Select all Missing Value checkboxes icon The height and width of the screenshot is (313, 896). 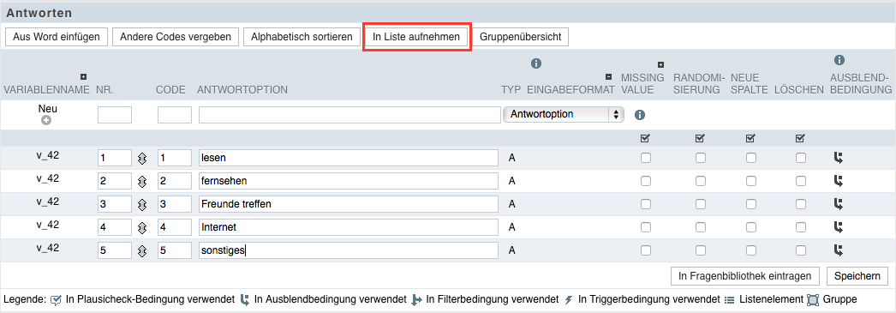click(x=645, y=138)
